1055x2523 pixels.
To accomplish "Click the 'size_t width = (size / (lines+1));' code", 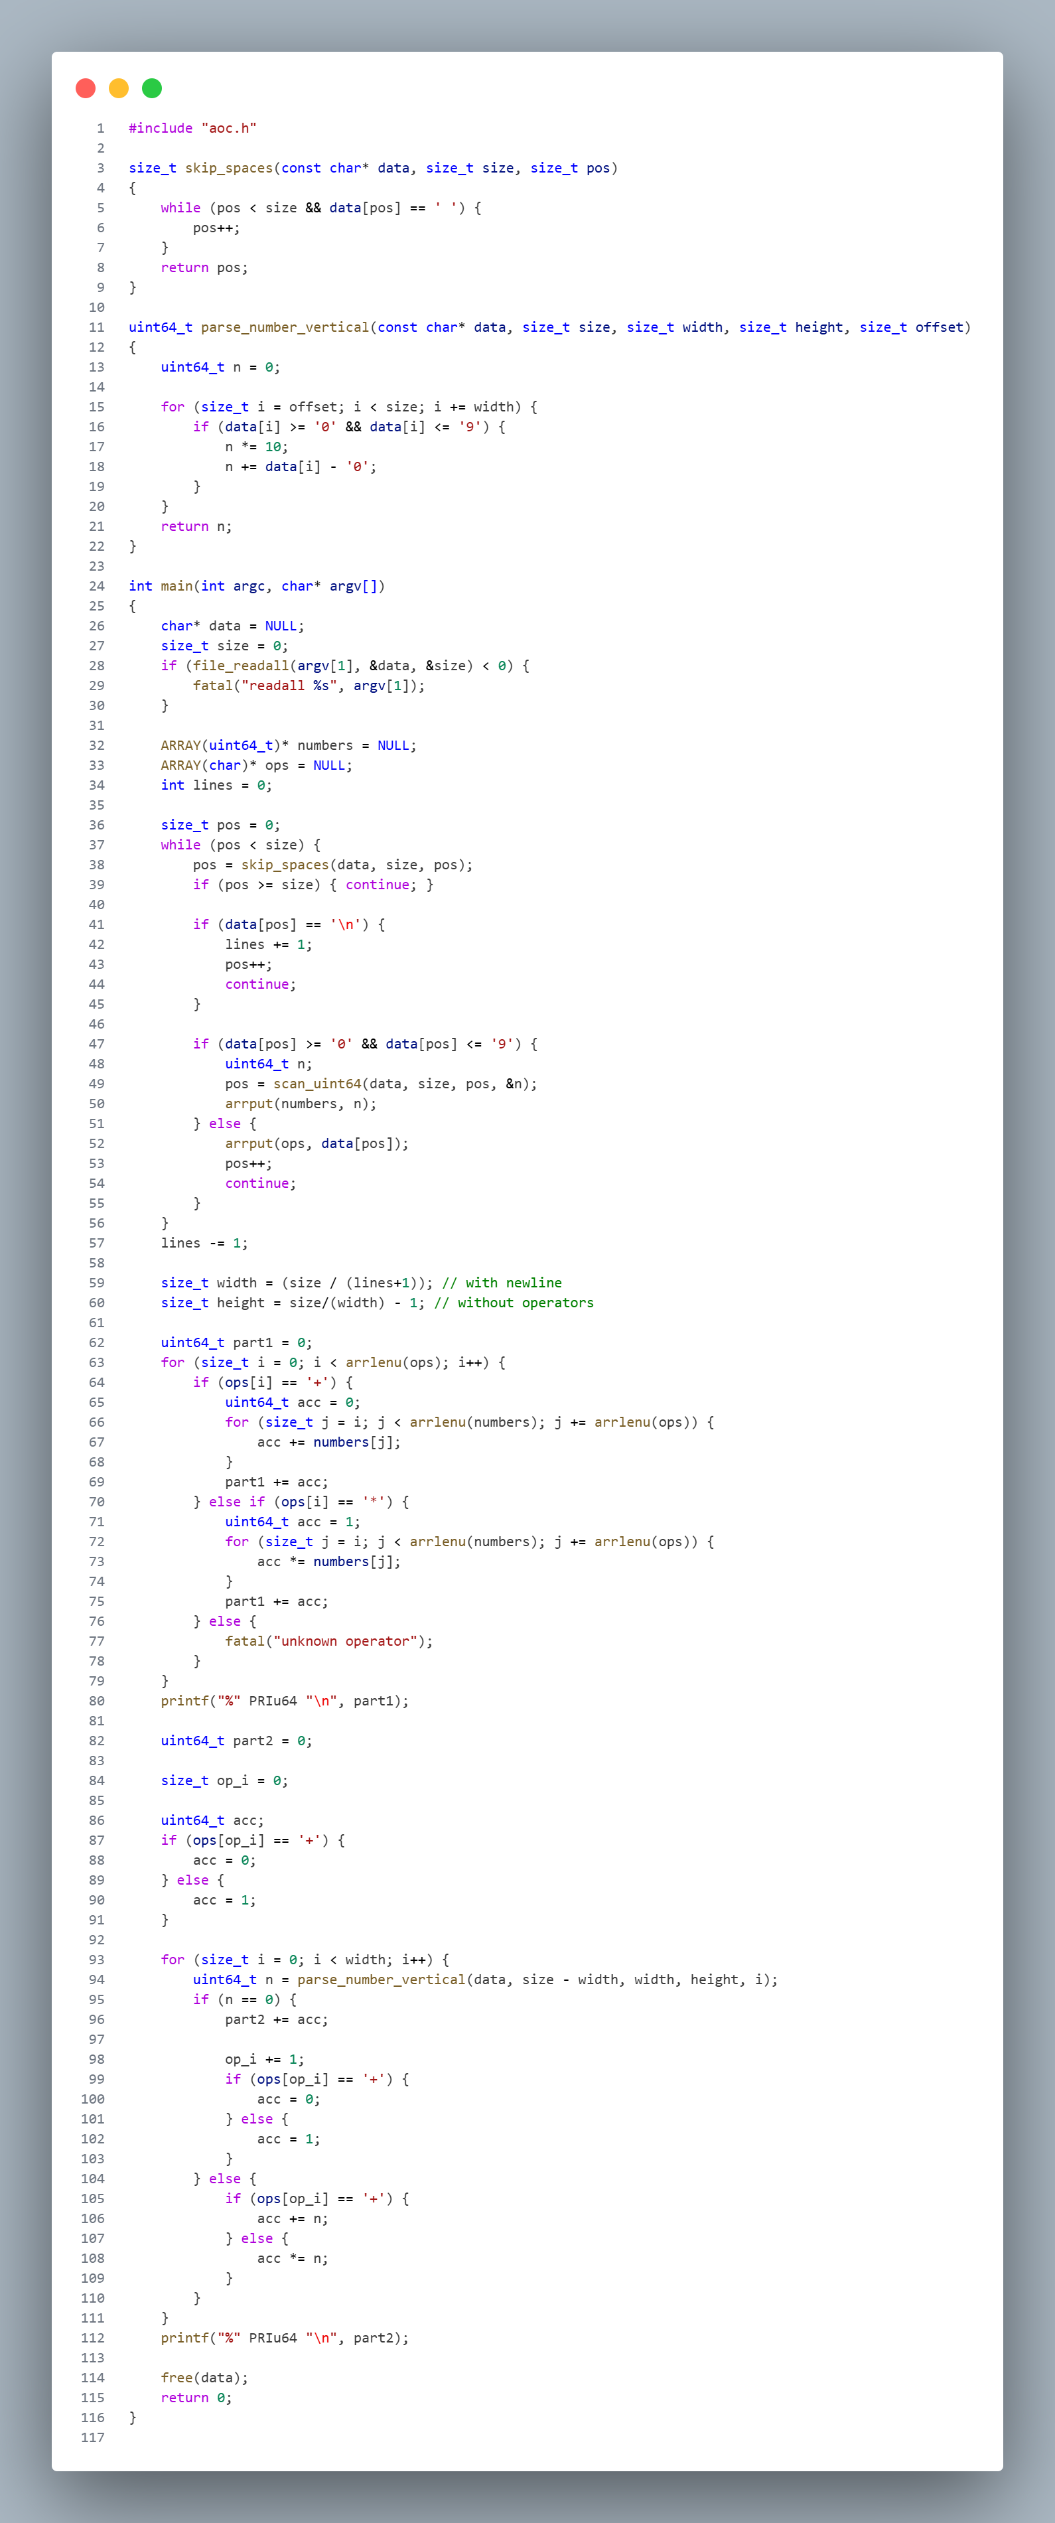I will pyautogui.click(x=297, y=1283).
